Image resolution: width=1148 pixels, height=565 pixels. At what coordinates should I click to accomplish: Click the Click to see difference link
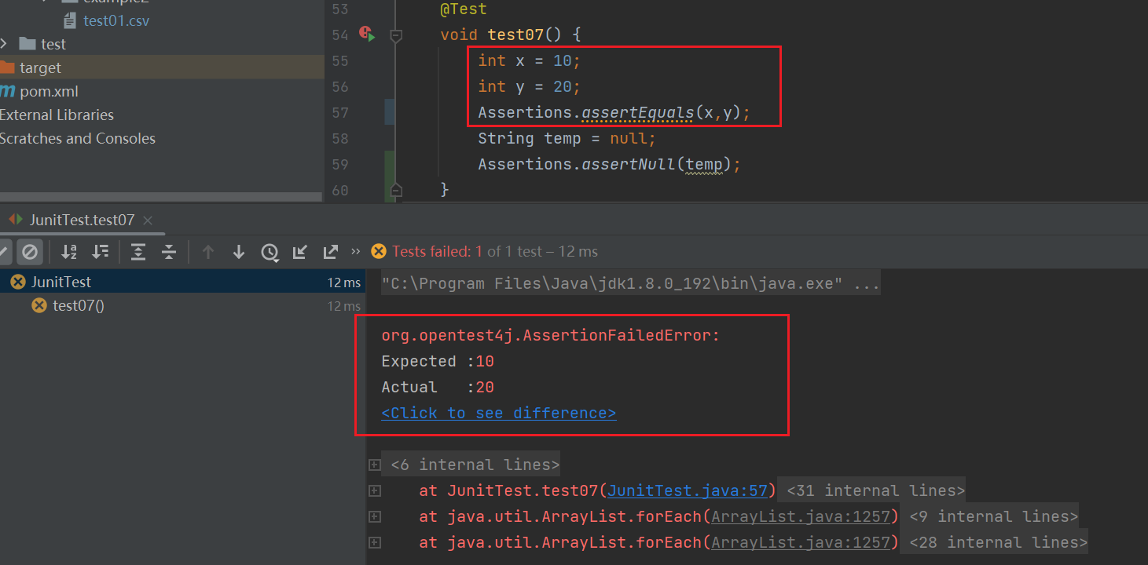point(499,413)
